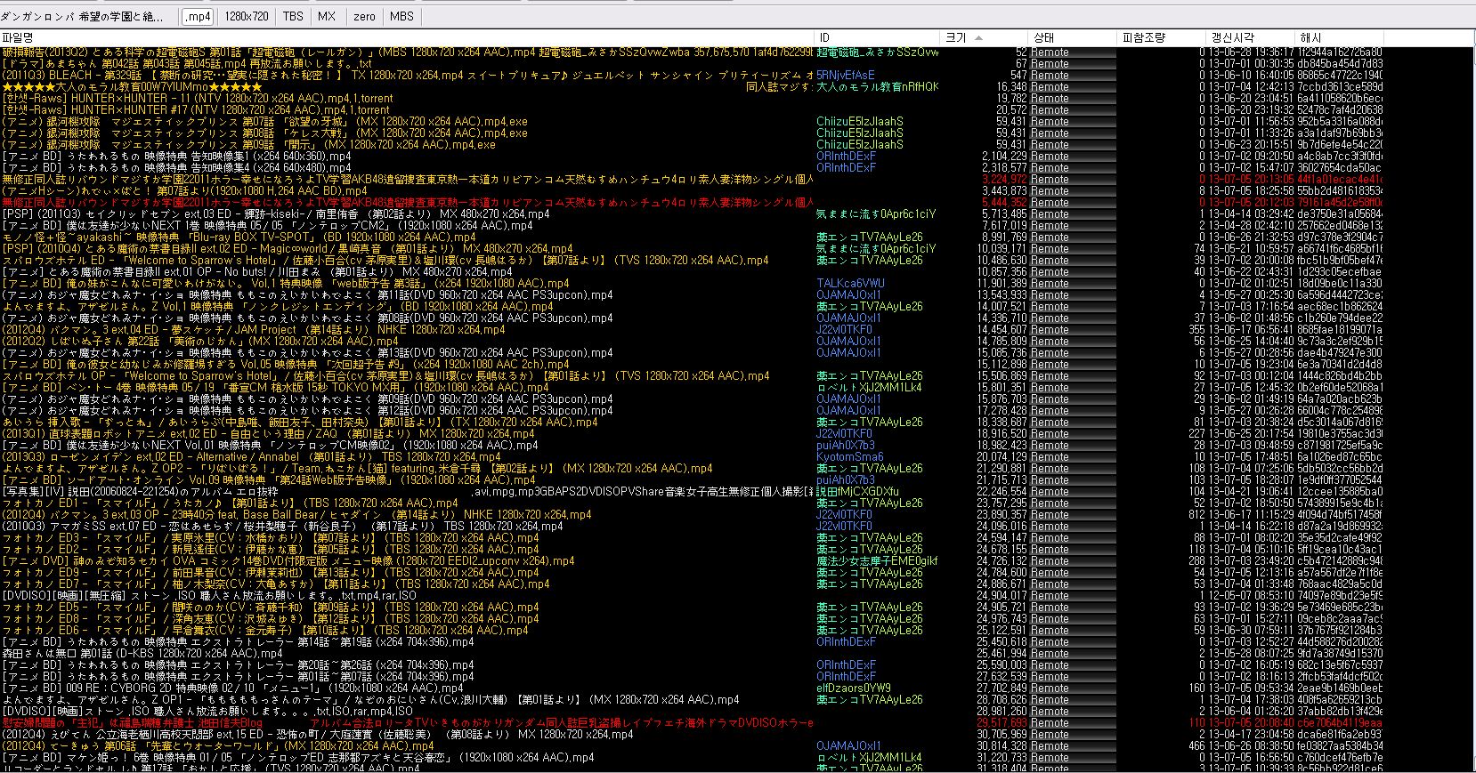Sort by 상태 column header
Viewport: 1476px width, 773px height.
pos(1043,38)
